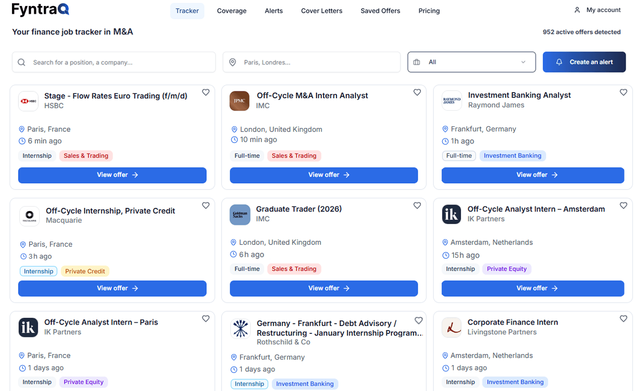View offer for IK Partners Amsterdam intern
The width and height of the screenshot is (637, 391).
(533, 288)
